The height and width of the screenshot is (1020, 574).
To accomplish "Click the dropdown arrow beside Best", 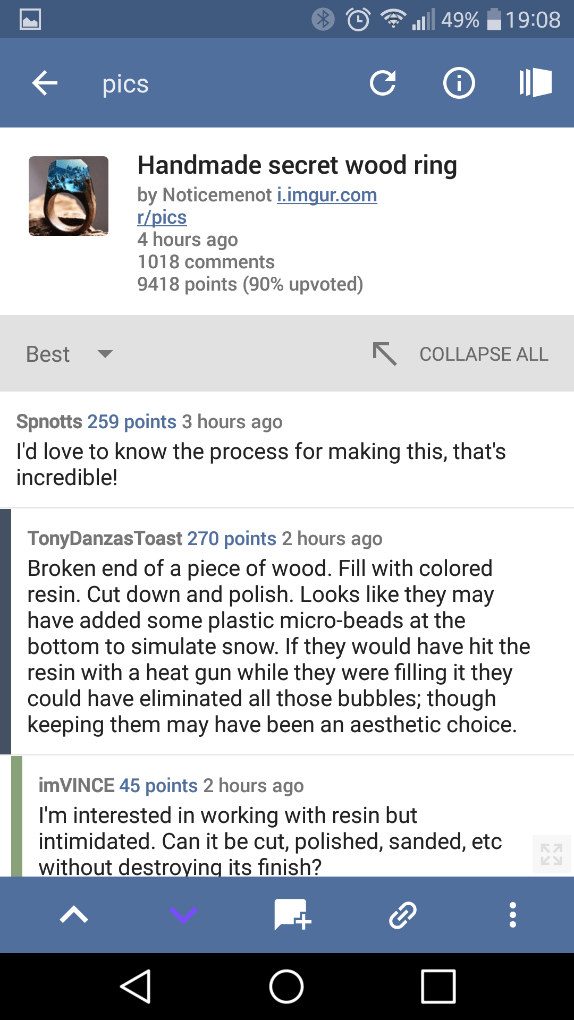I will coord(105,354).
